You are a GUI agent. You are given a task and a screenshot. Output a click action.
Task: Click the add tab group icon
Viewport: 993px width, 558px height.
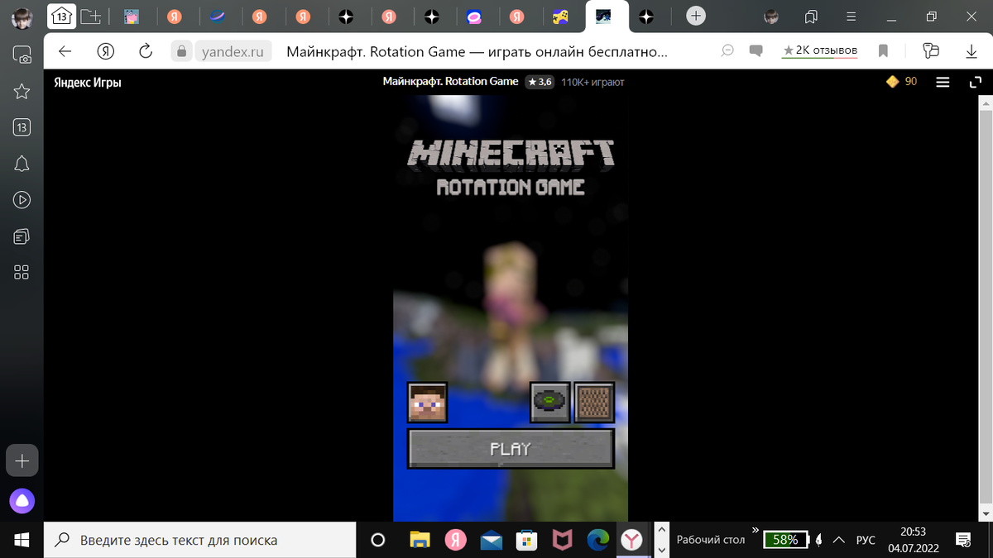pyautogui.click(x=91, y=16)
